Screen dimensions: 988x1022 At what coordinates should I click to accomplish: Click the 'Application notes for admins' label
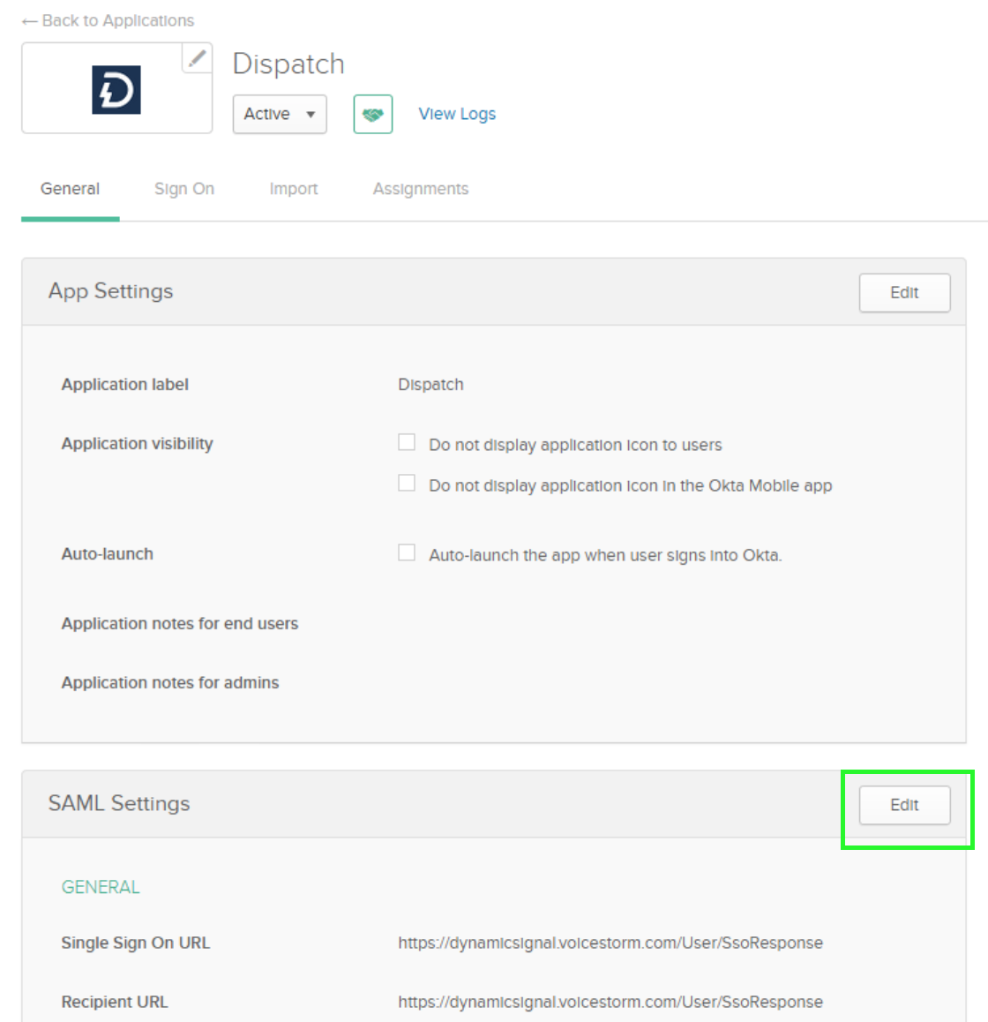pos(170,682)
